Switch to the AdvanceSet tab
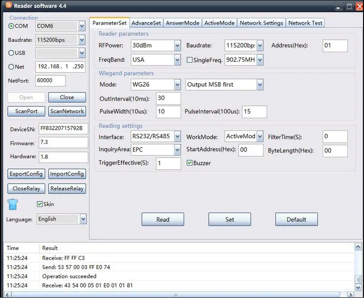 146,23
